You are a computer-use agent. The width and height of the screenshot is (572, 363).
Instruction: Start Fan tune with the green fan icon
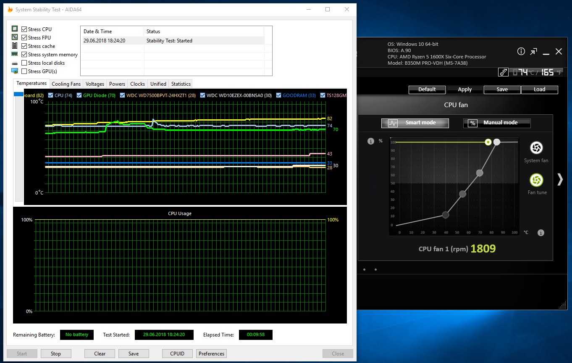[536, 180]
